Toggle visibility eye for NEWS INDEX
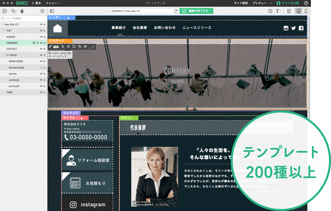The image size is (331, 211). point(41,61)
